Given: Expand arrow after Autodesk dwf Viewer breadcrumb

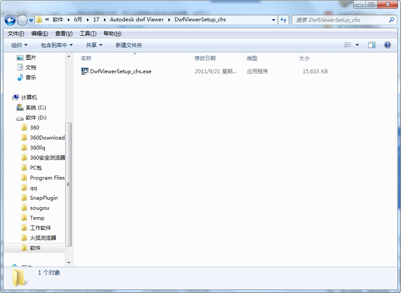Looking at the screenshot, I should pos(169,20).
